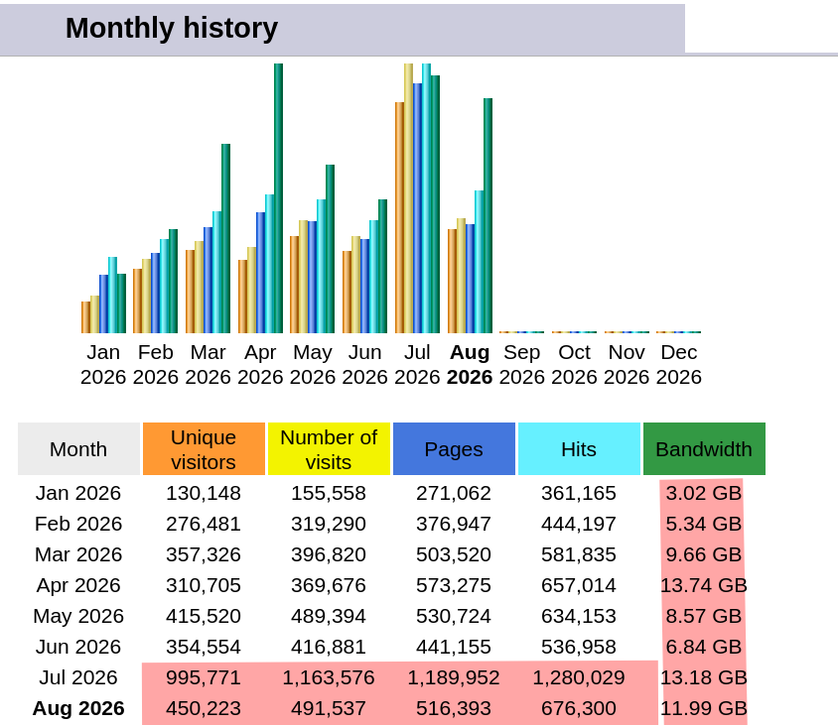Click the Mar 2026 table row label
Screen dimensions: 838x725
[78, 554]
